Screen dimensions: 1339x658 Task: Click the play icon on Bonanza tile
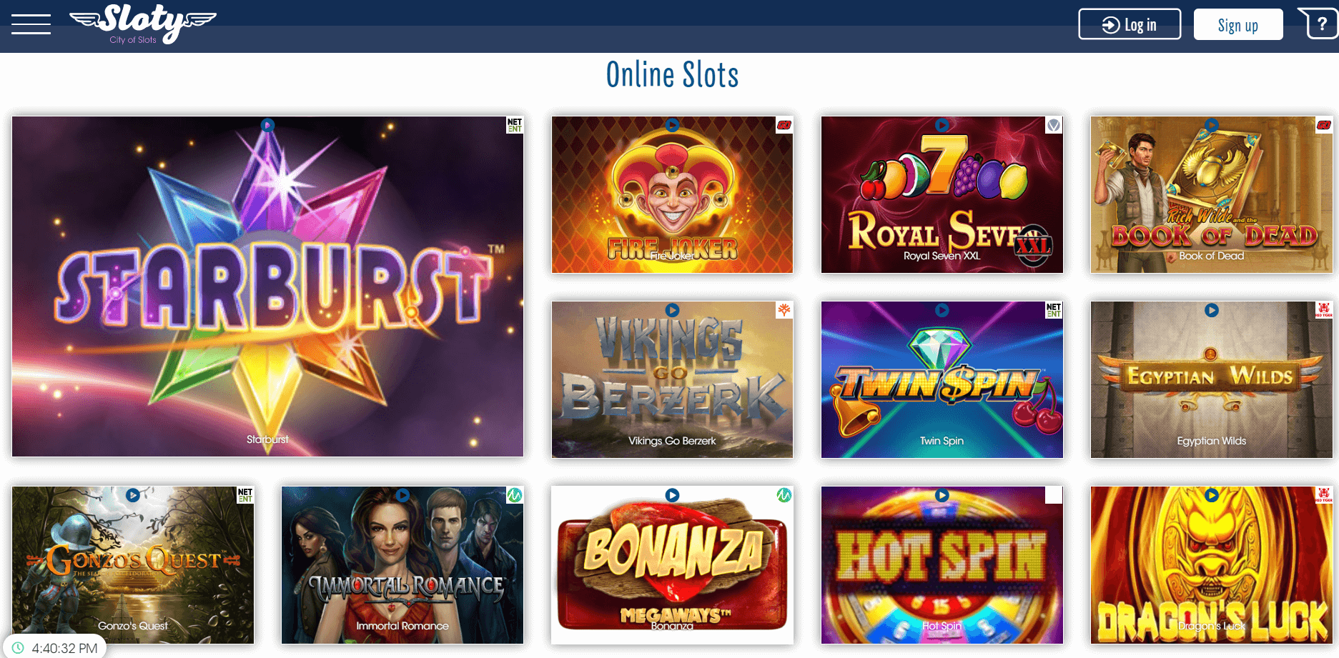(x=672, y=495)
